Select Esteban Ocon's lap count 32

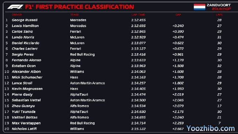(x=219, y=66)
